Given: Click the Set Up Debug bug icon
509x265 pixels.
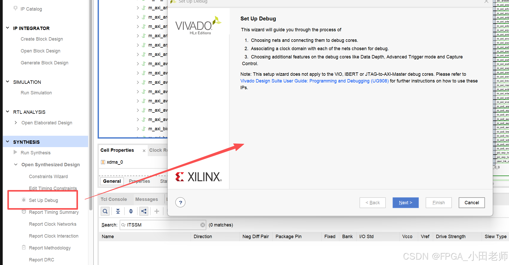Looking at the screenshot, I should click(x=24, y=200).
